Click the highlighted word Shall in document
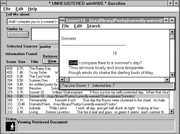 [73, 63]
